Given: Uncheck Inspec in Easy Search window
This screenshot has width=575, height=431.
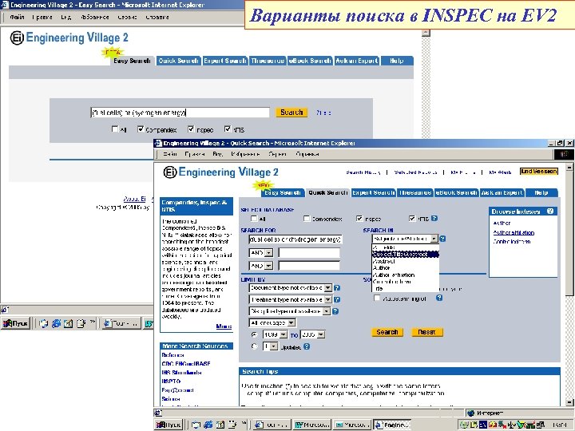Looking at the screenshot, I should (191, 129).
